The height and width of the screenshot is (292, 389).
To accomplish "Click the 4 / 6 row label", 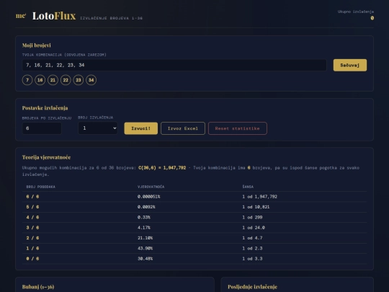I will click(32, 217).
